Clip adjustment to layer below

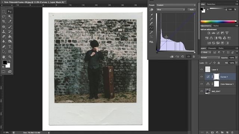172,57
